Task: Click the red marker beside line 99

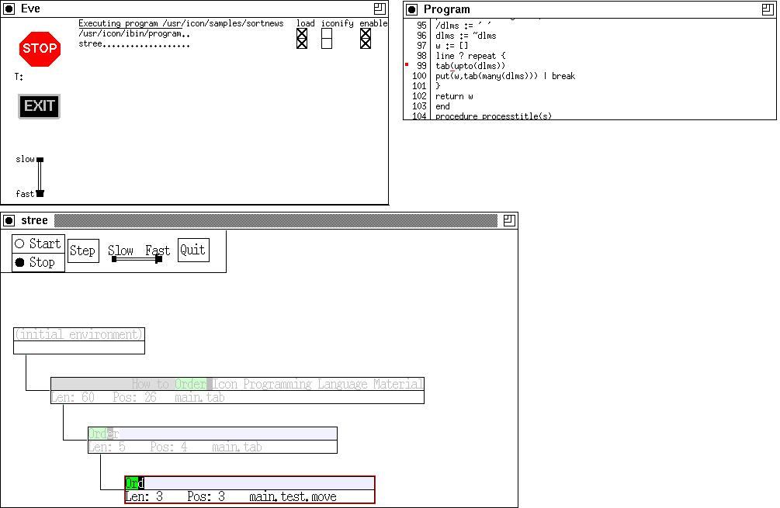Action: click(407, 66)
